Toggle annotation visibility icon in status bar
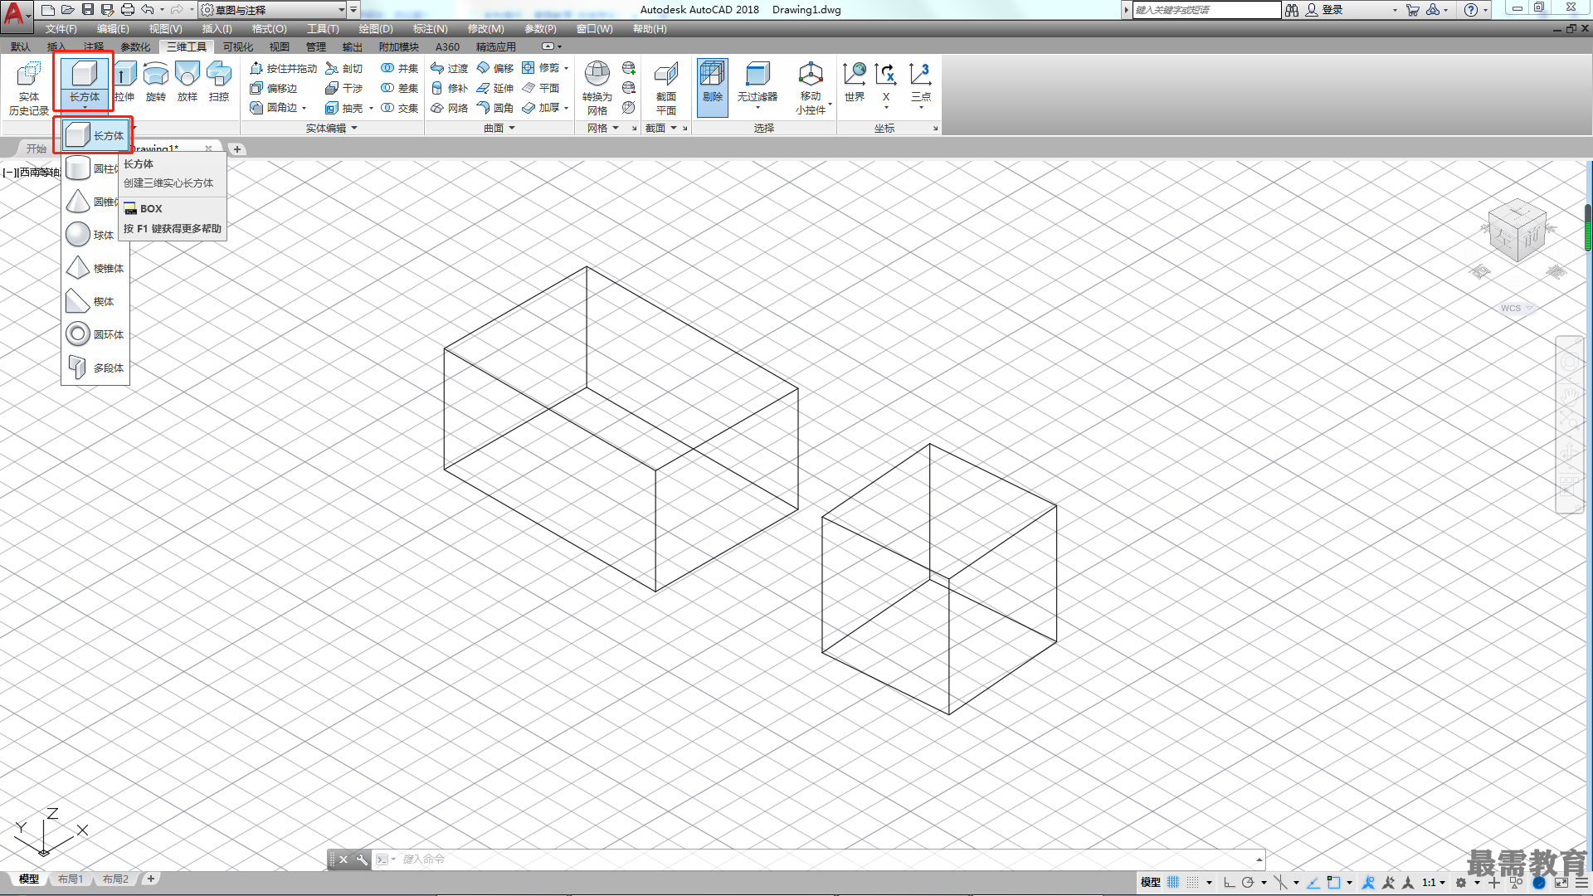 [1369, 883]
